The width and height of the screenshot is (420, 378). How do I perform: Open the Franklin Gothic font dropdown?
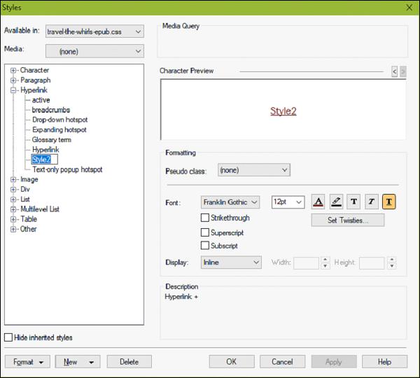(x=230, y=202)
